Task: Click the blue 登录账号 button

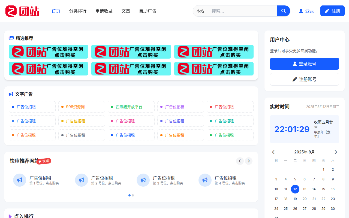Action: 304,64
